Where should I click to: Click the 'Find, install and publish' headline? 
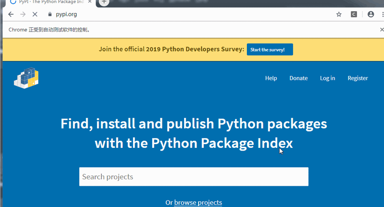coord(194,133)
